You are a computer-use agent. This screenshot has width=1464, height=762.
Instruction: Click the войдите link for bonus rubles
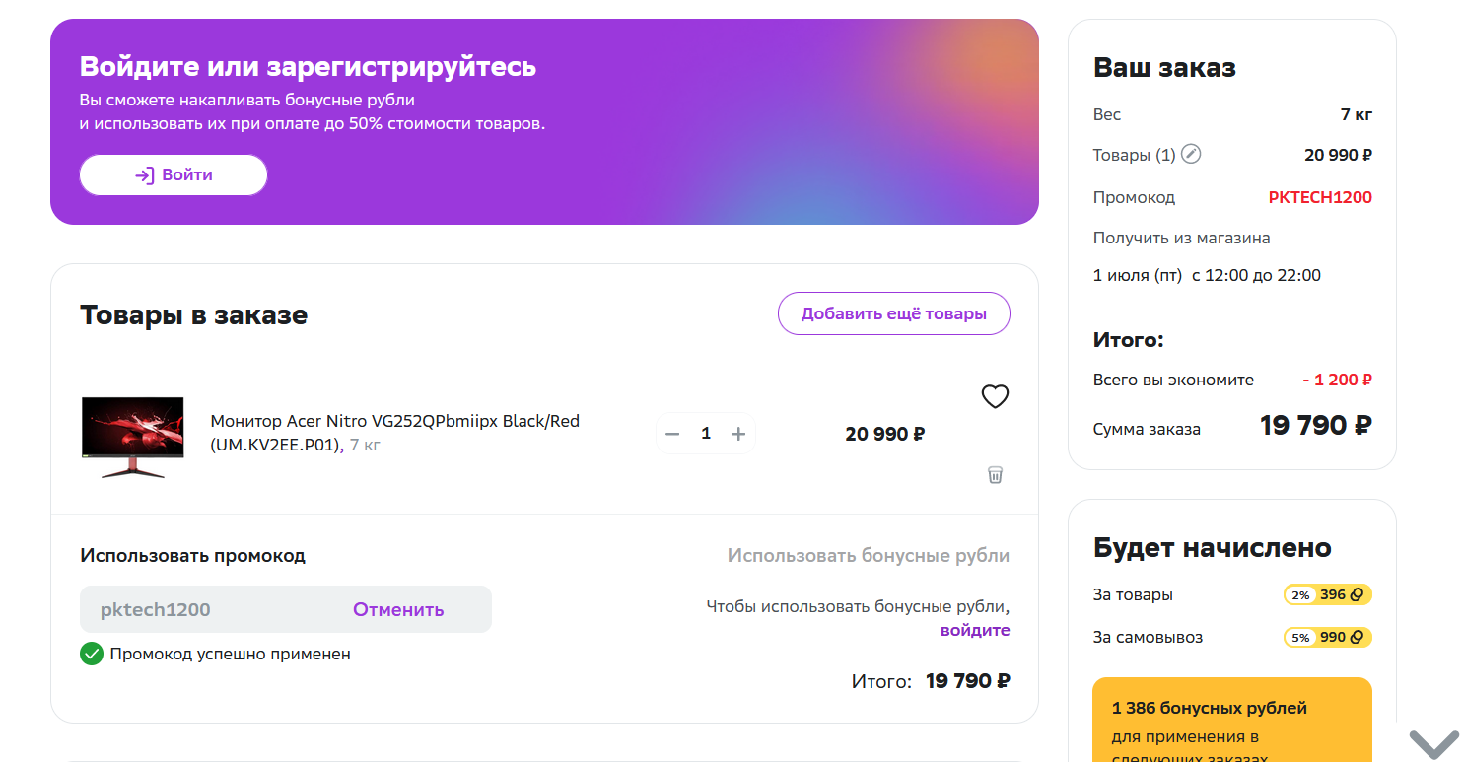point(975,630)
